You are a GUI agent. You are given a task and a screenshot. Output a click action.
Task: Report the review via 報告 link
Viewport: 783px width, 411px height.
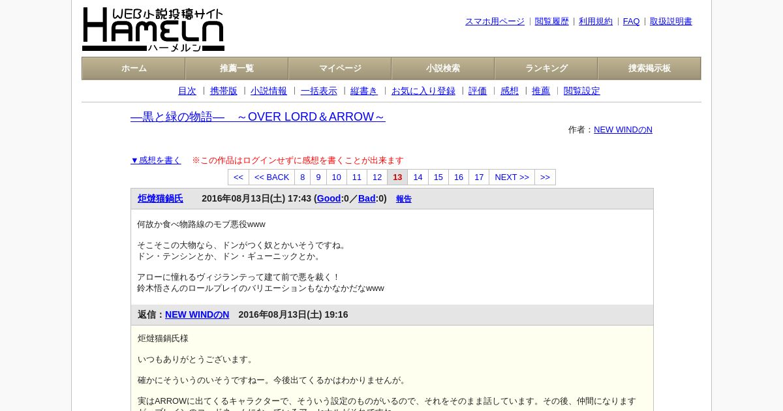click(404, 199)
